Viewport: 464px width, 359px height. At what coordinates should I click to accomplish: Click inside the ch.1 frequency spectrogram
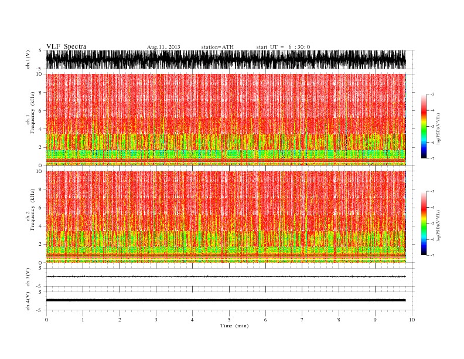226,120
